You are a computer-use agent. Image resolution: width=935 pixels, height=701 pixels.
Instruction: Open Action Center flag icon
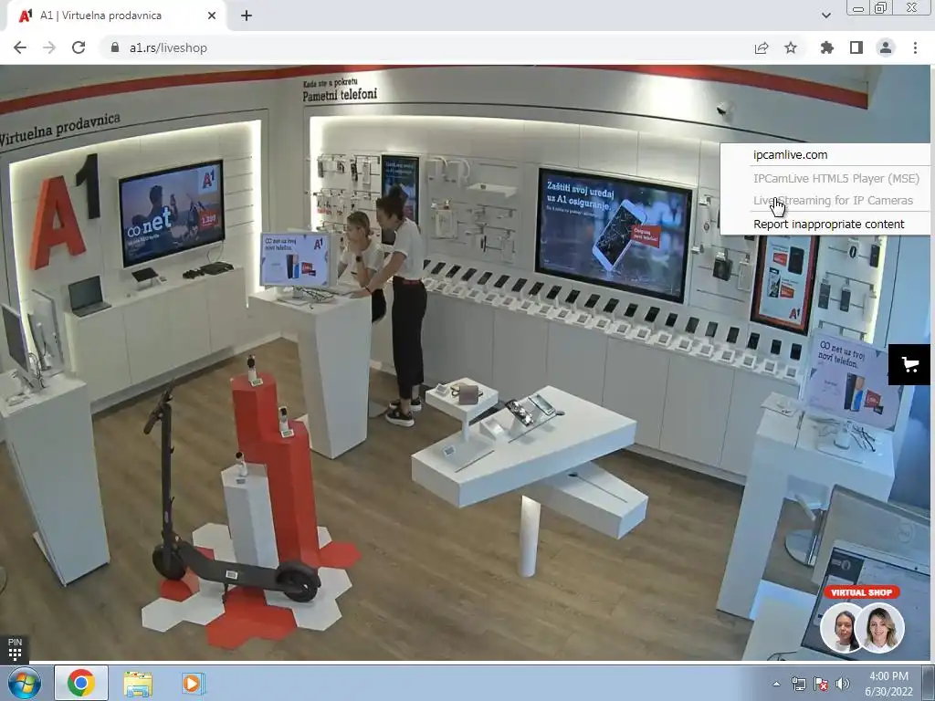click(x=821, y=684)
